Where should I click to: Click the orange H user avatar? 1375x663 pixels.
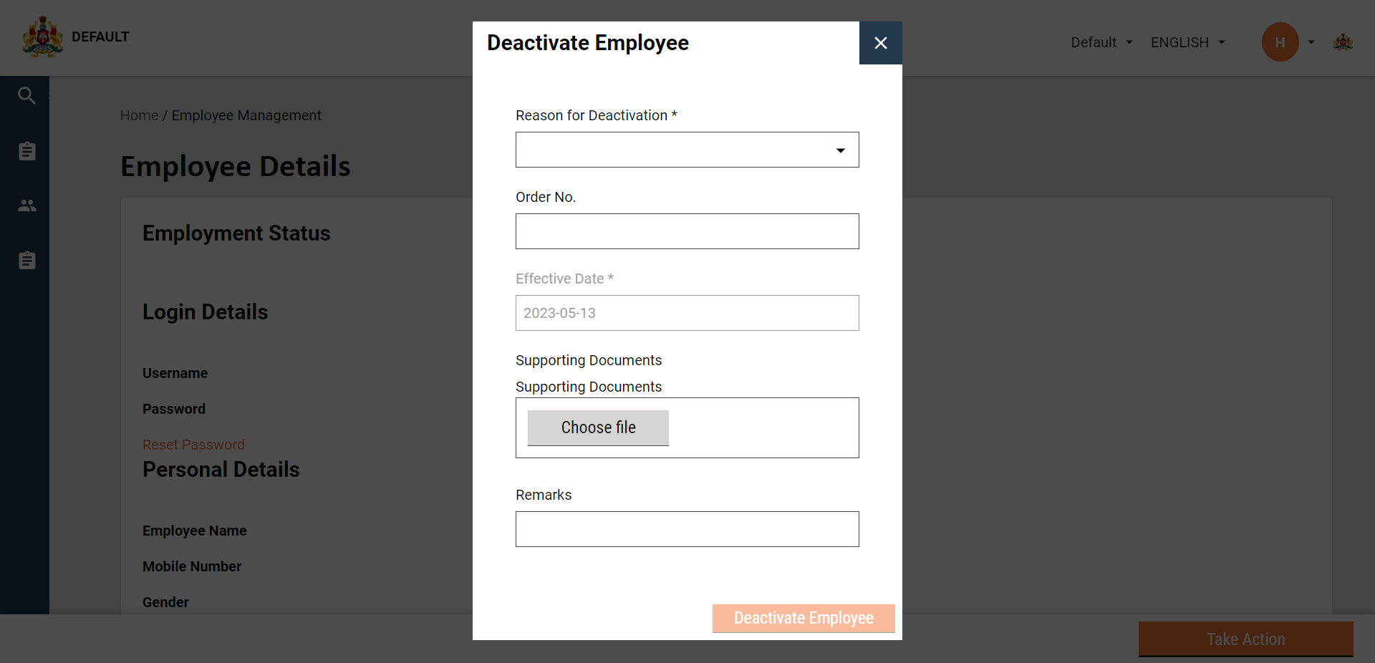1280,42
